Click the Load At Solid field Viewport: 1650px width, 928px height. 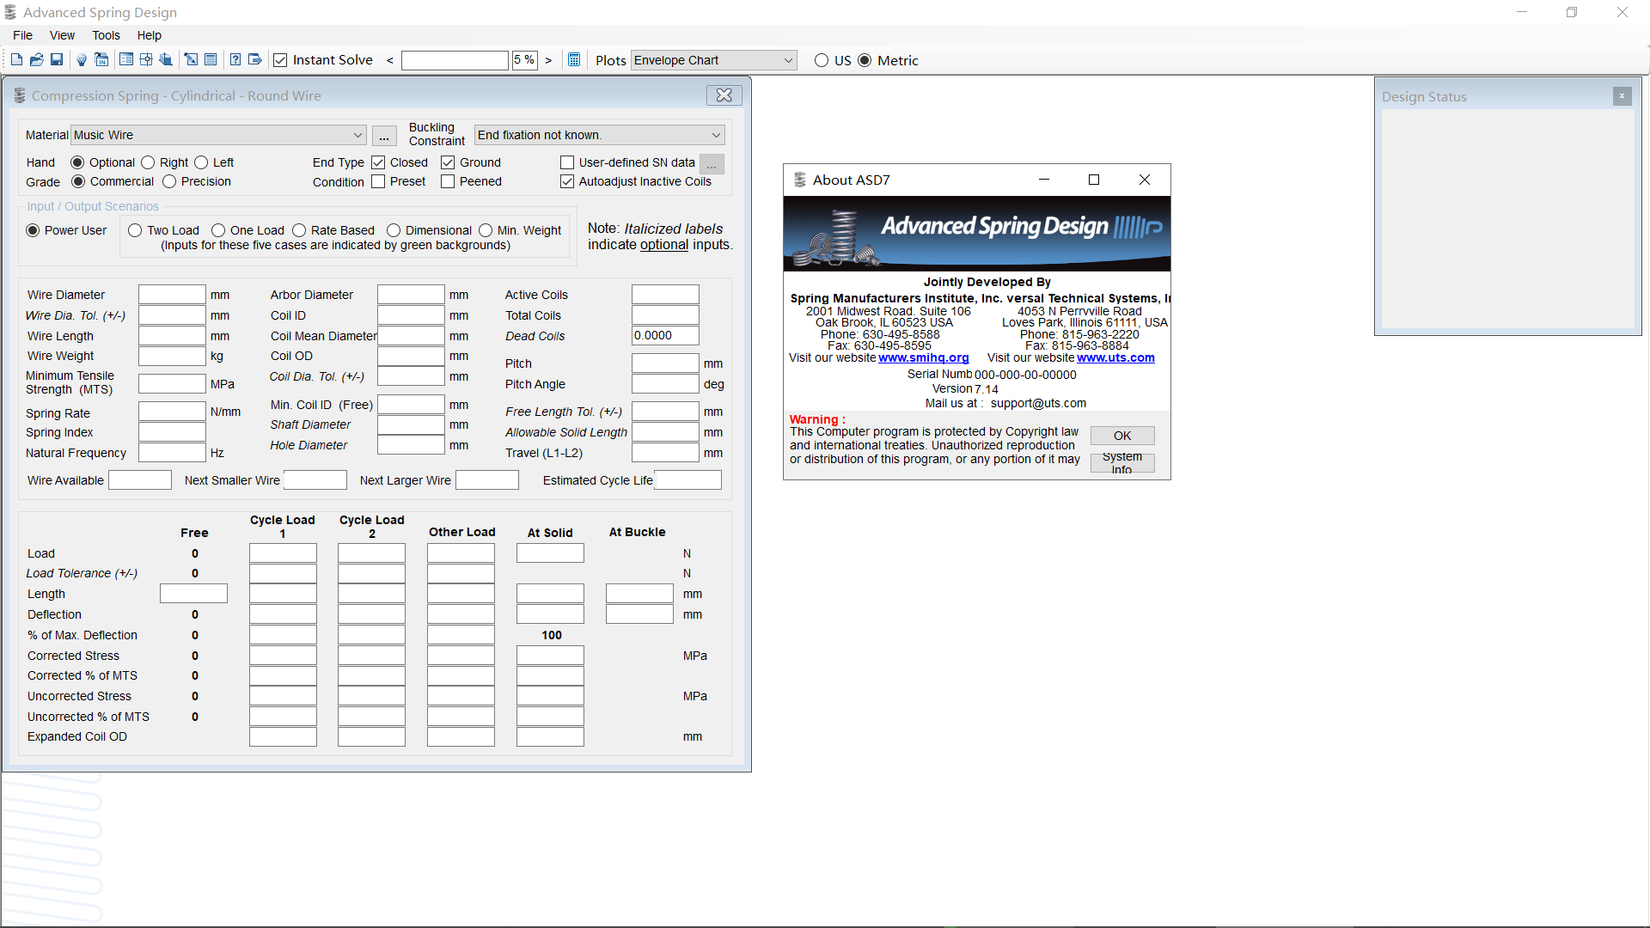tap(550, 553)
